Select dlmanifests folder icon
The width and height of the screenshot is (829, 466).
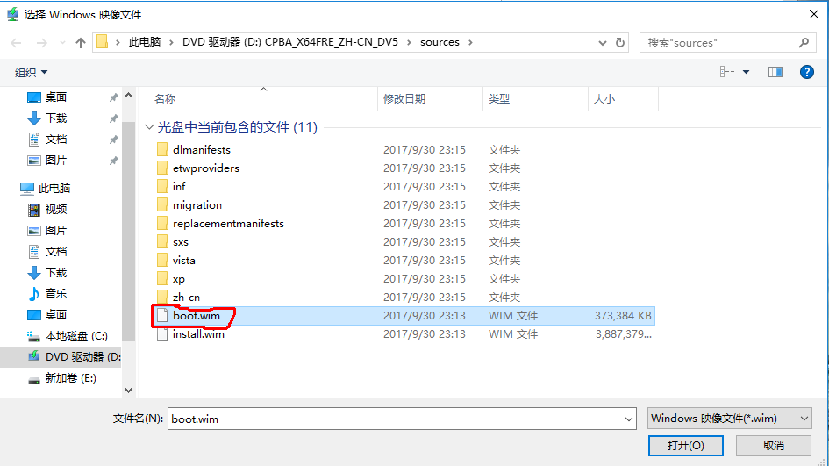[162, 150]
